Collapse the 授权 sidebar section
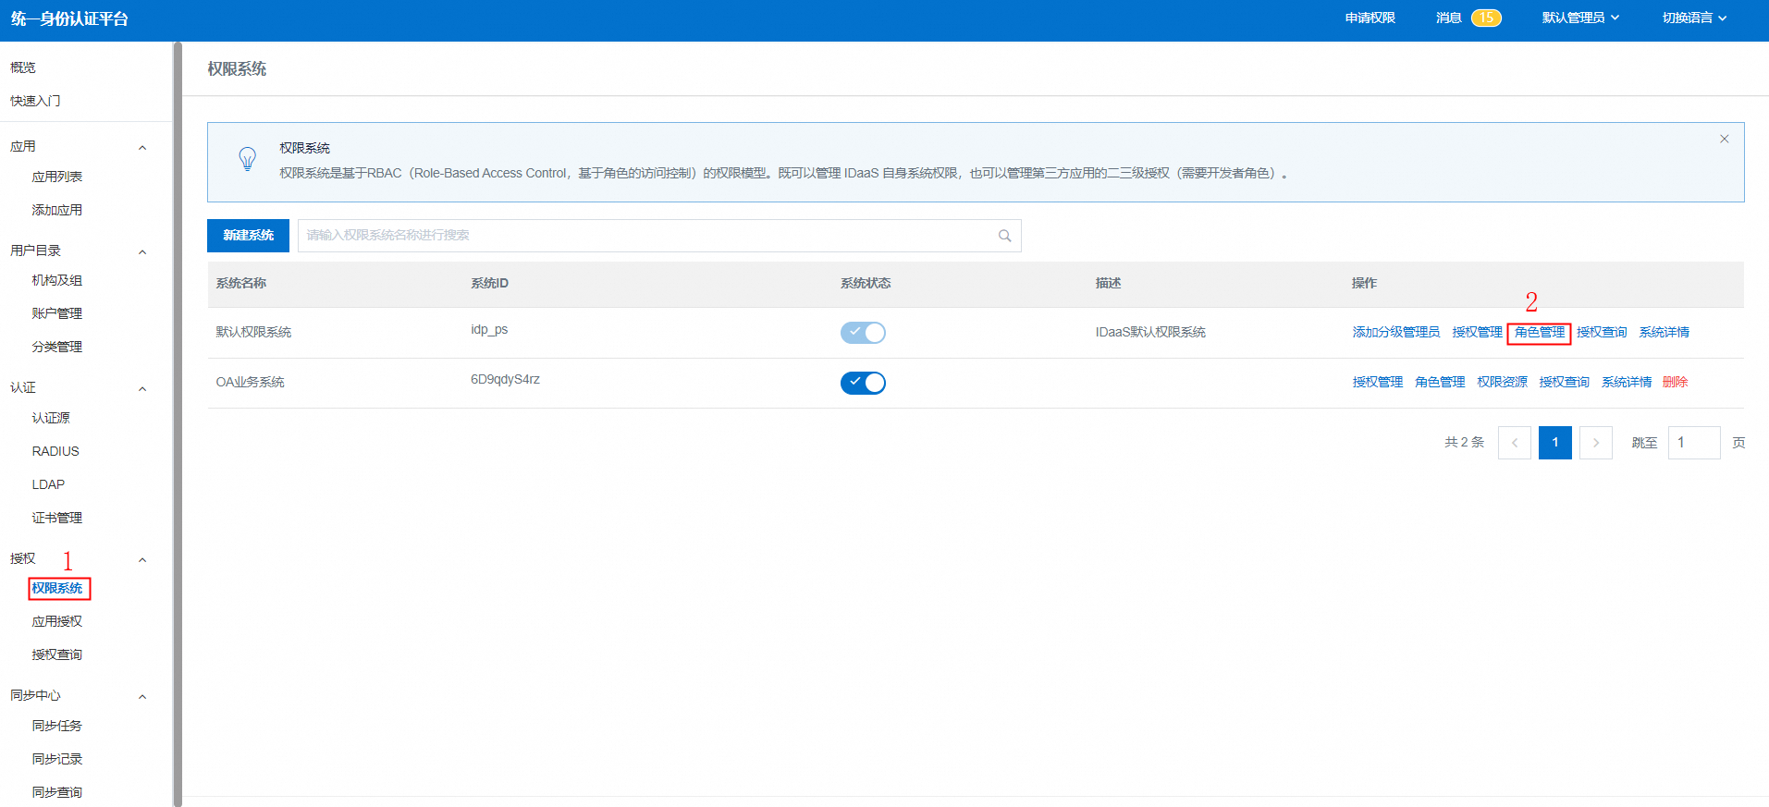This screenshot has width=1769, height=807. 142,560
